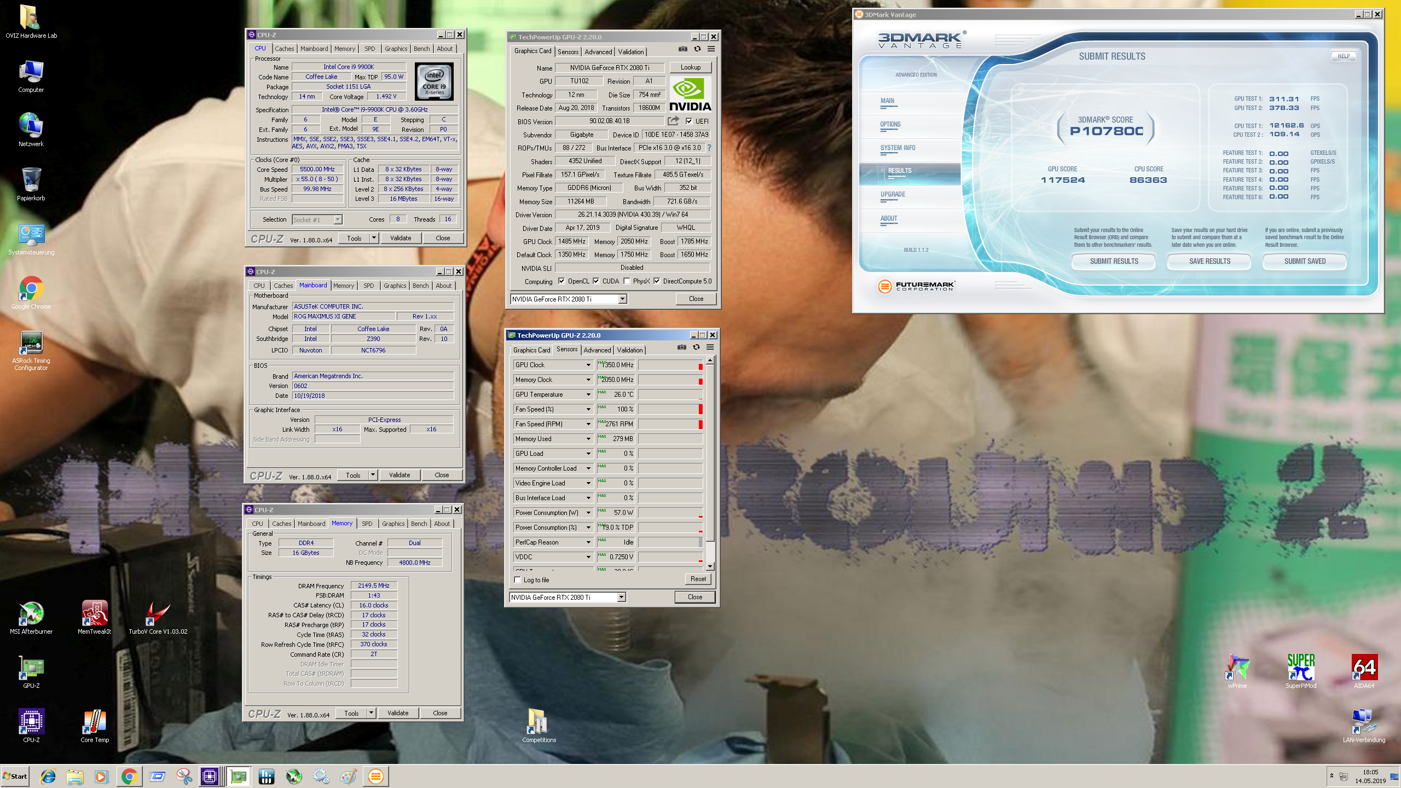Viewport: 1401px width, 788px height.
Task: Click SAVE RESULTS in 3DMark Vantage
Action: pyautogui.click(x=1209, y=261)
